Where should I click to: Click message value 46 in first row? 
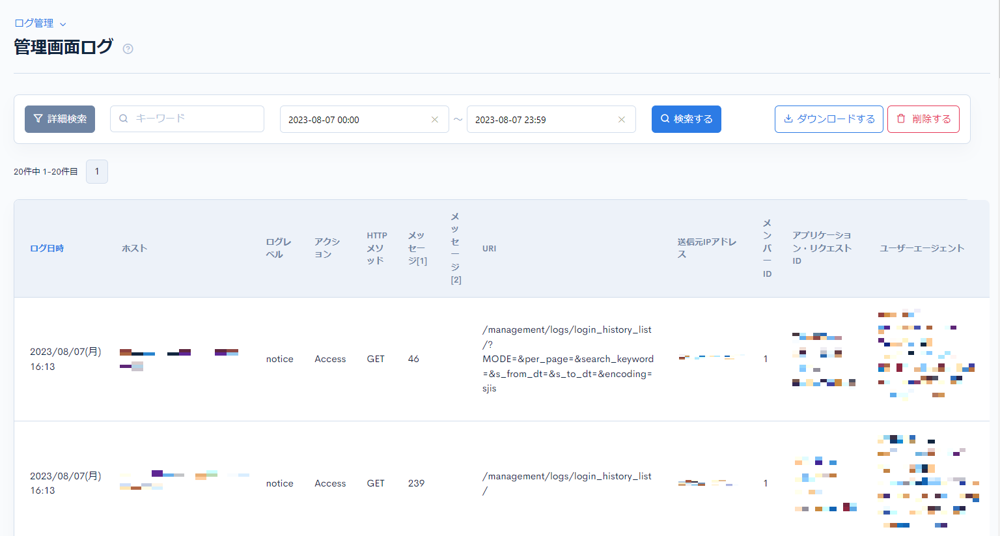tap(413, 359)
